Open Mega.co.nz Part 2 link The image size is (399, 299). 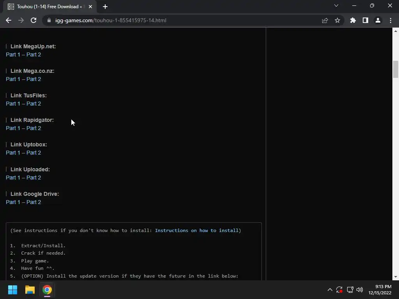(x=34, y=79)
